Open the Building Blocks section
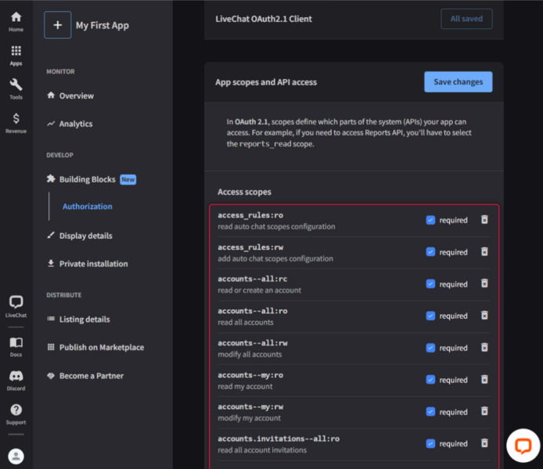The width and height of the screenshot is (543, 469). [x=87, y=179]
